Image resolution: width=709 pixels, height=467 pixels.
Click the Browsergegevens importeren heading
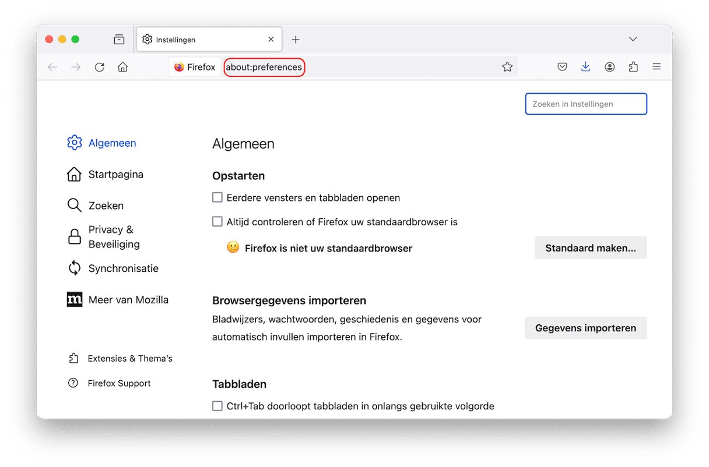pos(289,301)
